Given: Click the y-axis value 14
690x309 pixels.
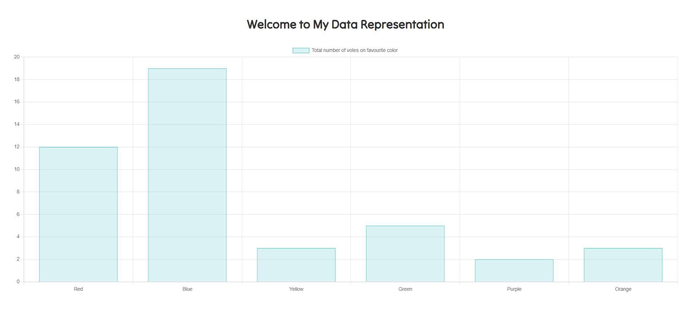Looking at the screenshot, I should (17, 124).
